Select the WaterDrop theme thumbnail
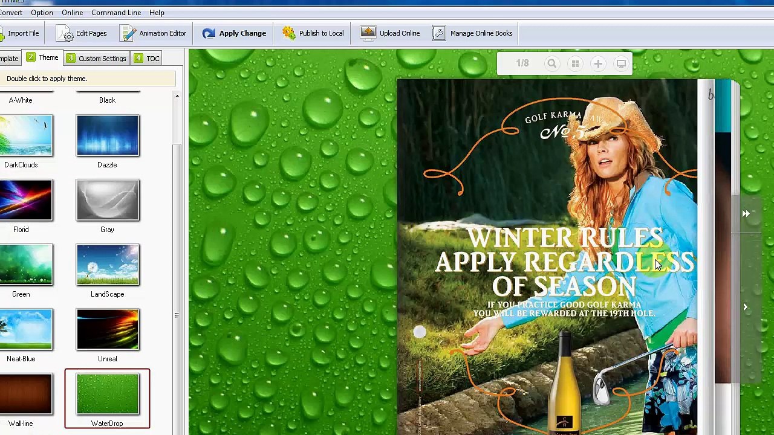Image resolution: width=774 pixels, height=435 pixels. click(x=108, y=395)
